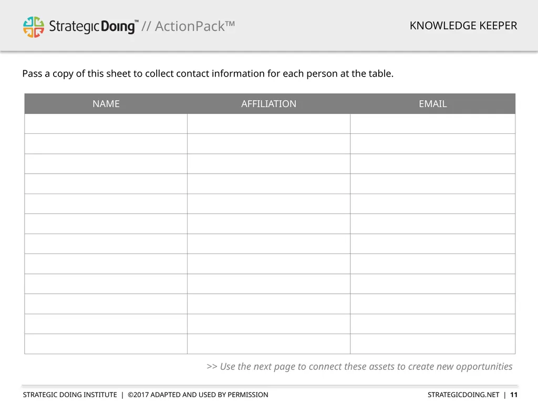Screen dimensions: 538x415
Task: Select the KNOWLEDGE KEEPER heading
Action: tap(463, 26)
